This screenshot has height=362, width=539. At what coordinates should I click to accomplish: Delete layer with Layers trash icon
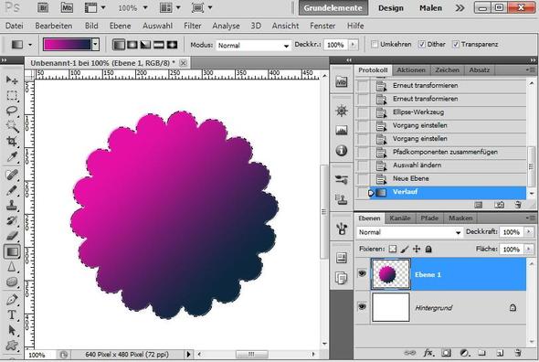[x=518, y=353]
